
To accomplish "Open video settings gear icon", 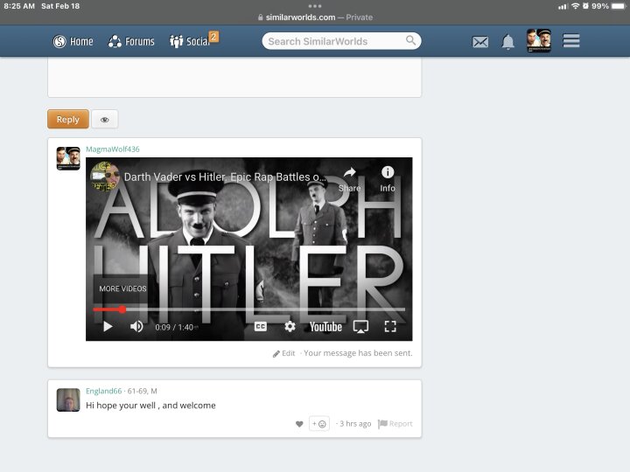I will click(x=290, y=327).
